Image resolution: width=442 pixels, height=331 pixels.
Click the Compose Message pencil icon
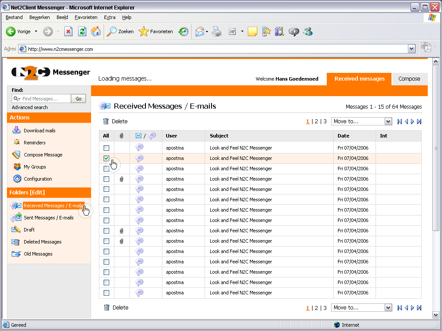(16, 155)
